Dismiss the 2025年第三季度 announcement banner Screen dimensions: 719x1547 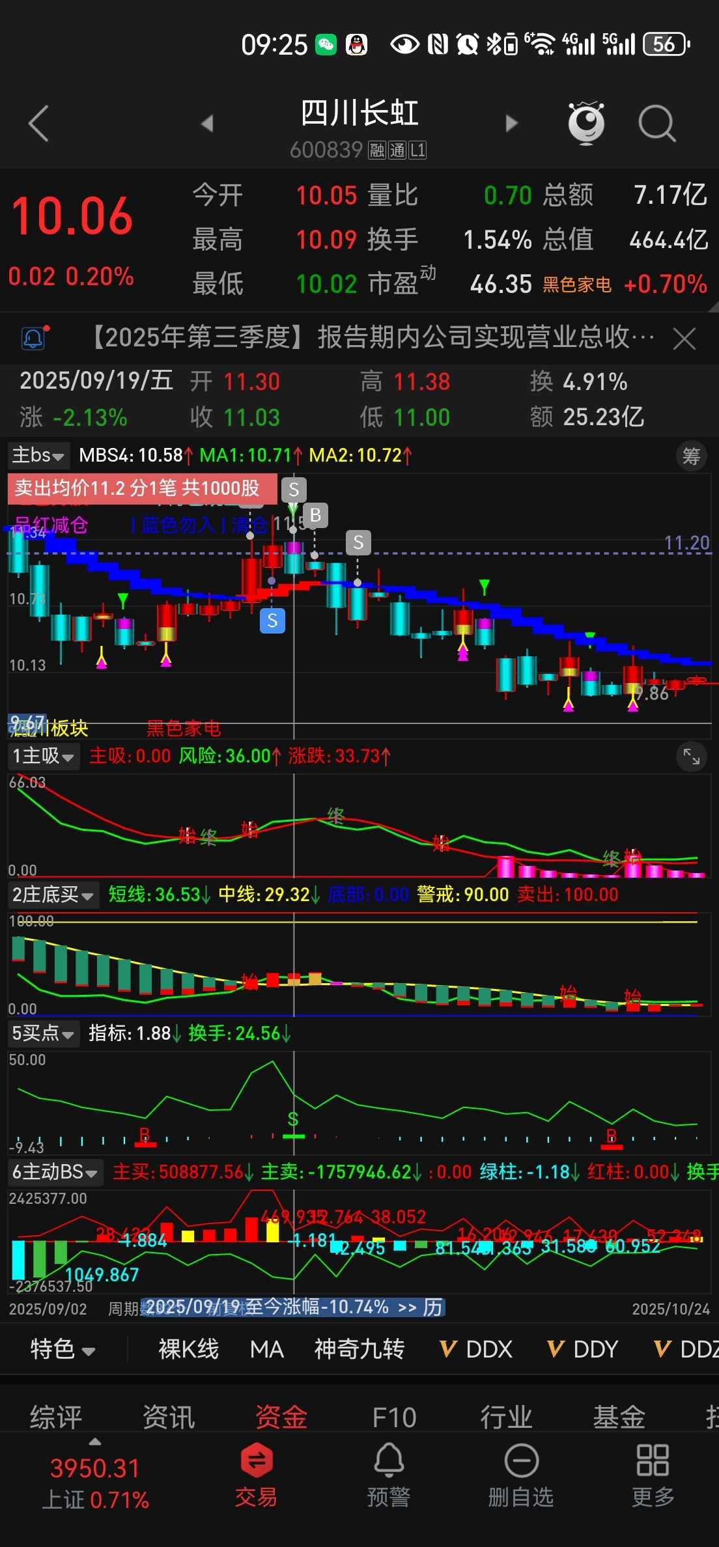[x=684, y=339]
